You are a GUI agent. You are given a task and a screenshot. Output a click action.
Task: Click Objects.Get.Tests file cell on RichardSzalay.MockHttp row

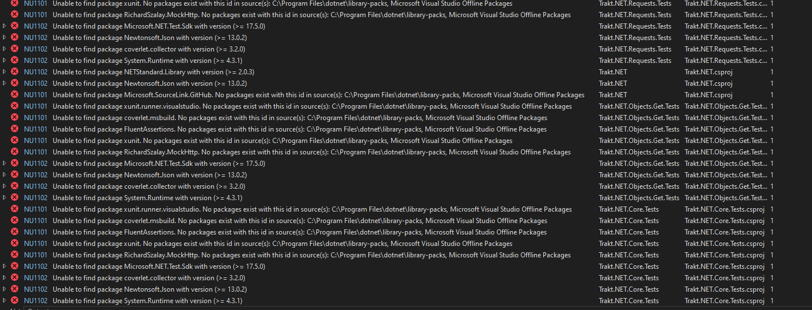coord(726,152)
